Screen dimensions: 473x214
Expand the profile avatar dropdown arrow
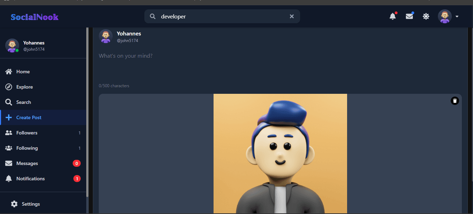(457, 16)
